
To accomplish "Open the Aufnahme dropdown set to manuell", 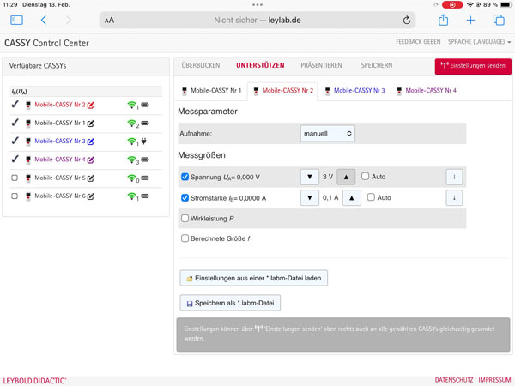I will click(x=327, y=134).
